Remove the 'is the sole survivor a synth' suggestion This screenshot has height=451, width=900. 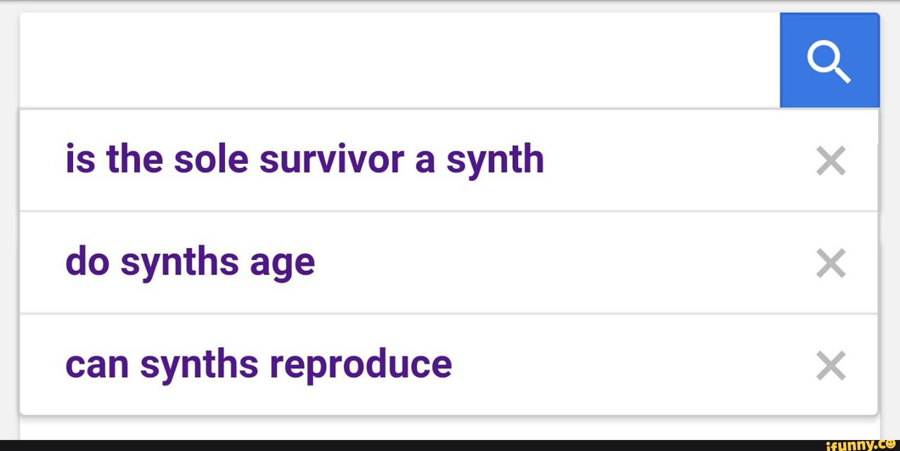coord(831,161)
